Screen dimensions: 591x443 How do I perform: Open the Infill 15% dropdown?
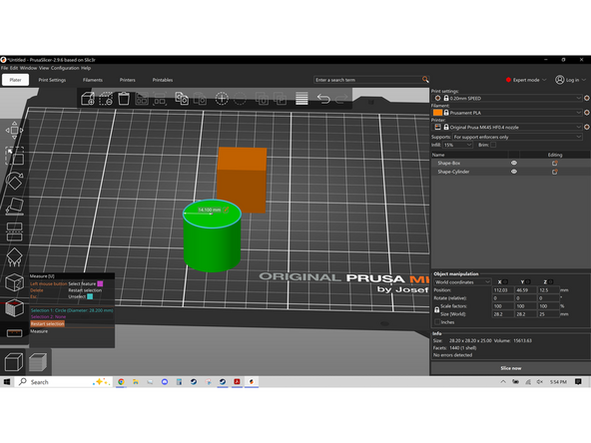pyautogui.click(x=458, y=145)
